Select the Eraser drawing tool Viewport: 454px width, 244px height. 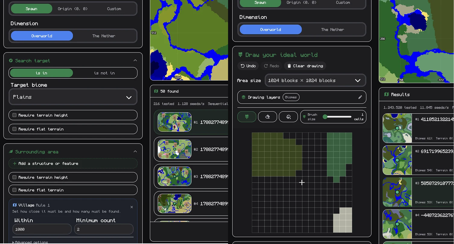tap(268, 117)
